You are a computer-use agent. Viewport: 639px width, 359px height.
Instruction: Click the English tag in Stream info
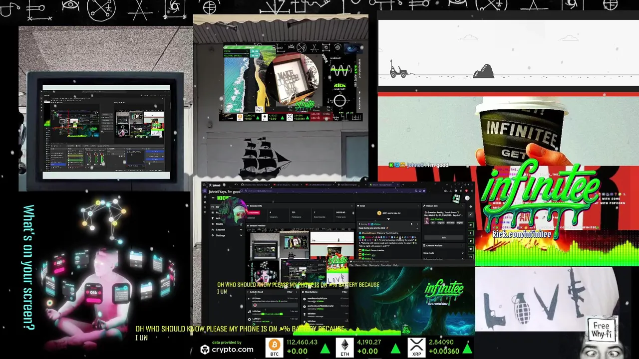tap(440, 223)
